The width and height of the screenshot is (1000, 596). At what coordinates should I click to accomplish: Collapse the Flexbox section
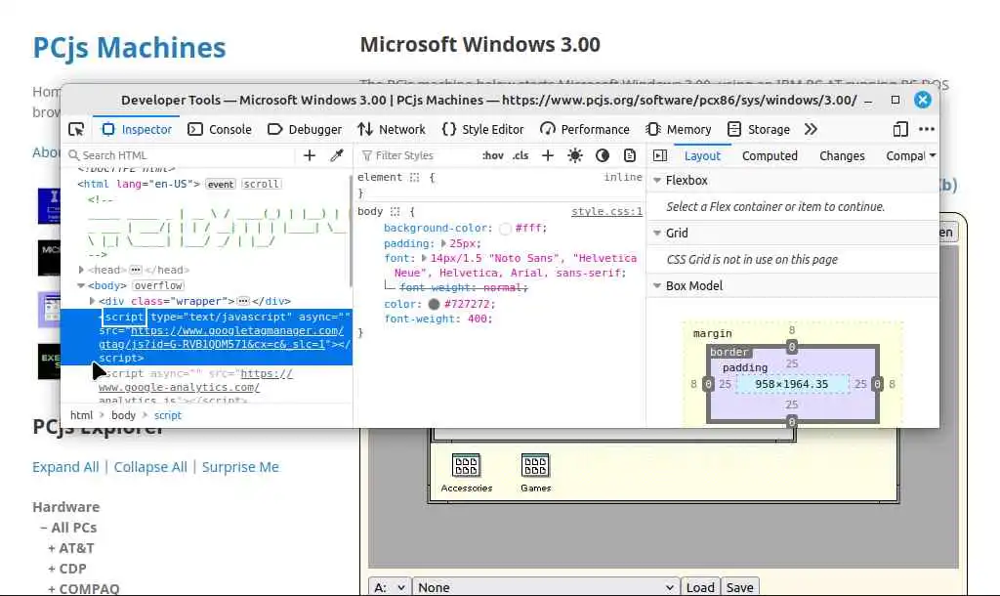coord(657,181)
